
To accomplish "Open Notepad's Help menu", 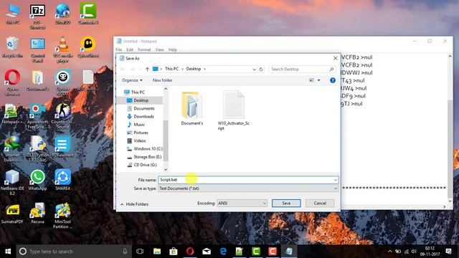I will (173, 49).
